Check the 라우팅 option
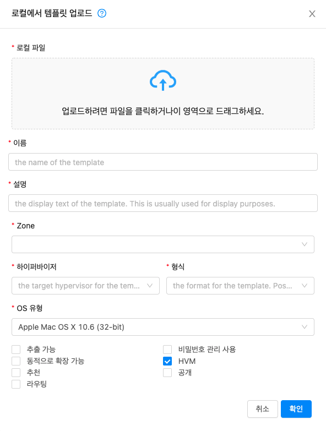 coord(16,384)
